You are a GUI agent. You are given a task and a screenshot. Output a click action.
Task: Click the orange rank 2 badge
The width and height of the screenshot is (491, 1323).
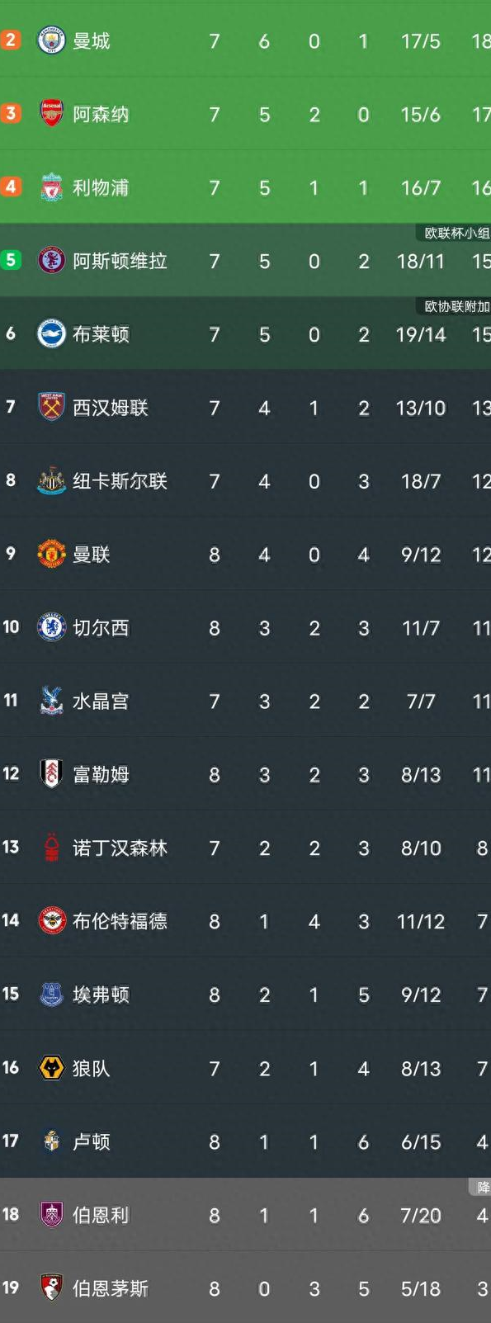click(10, 40)
